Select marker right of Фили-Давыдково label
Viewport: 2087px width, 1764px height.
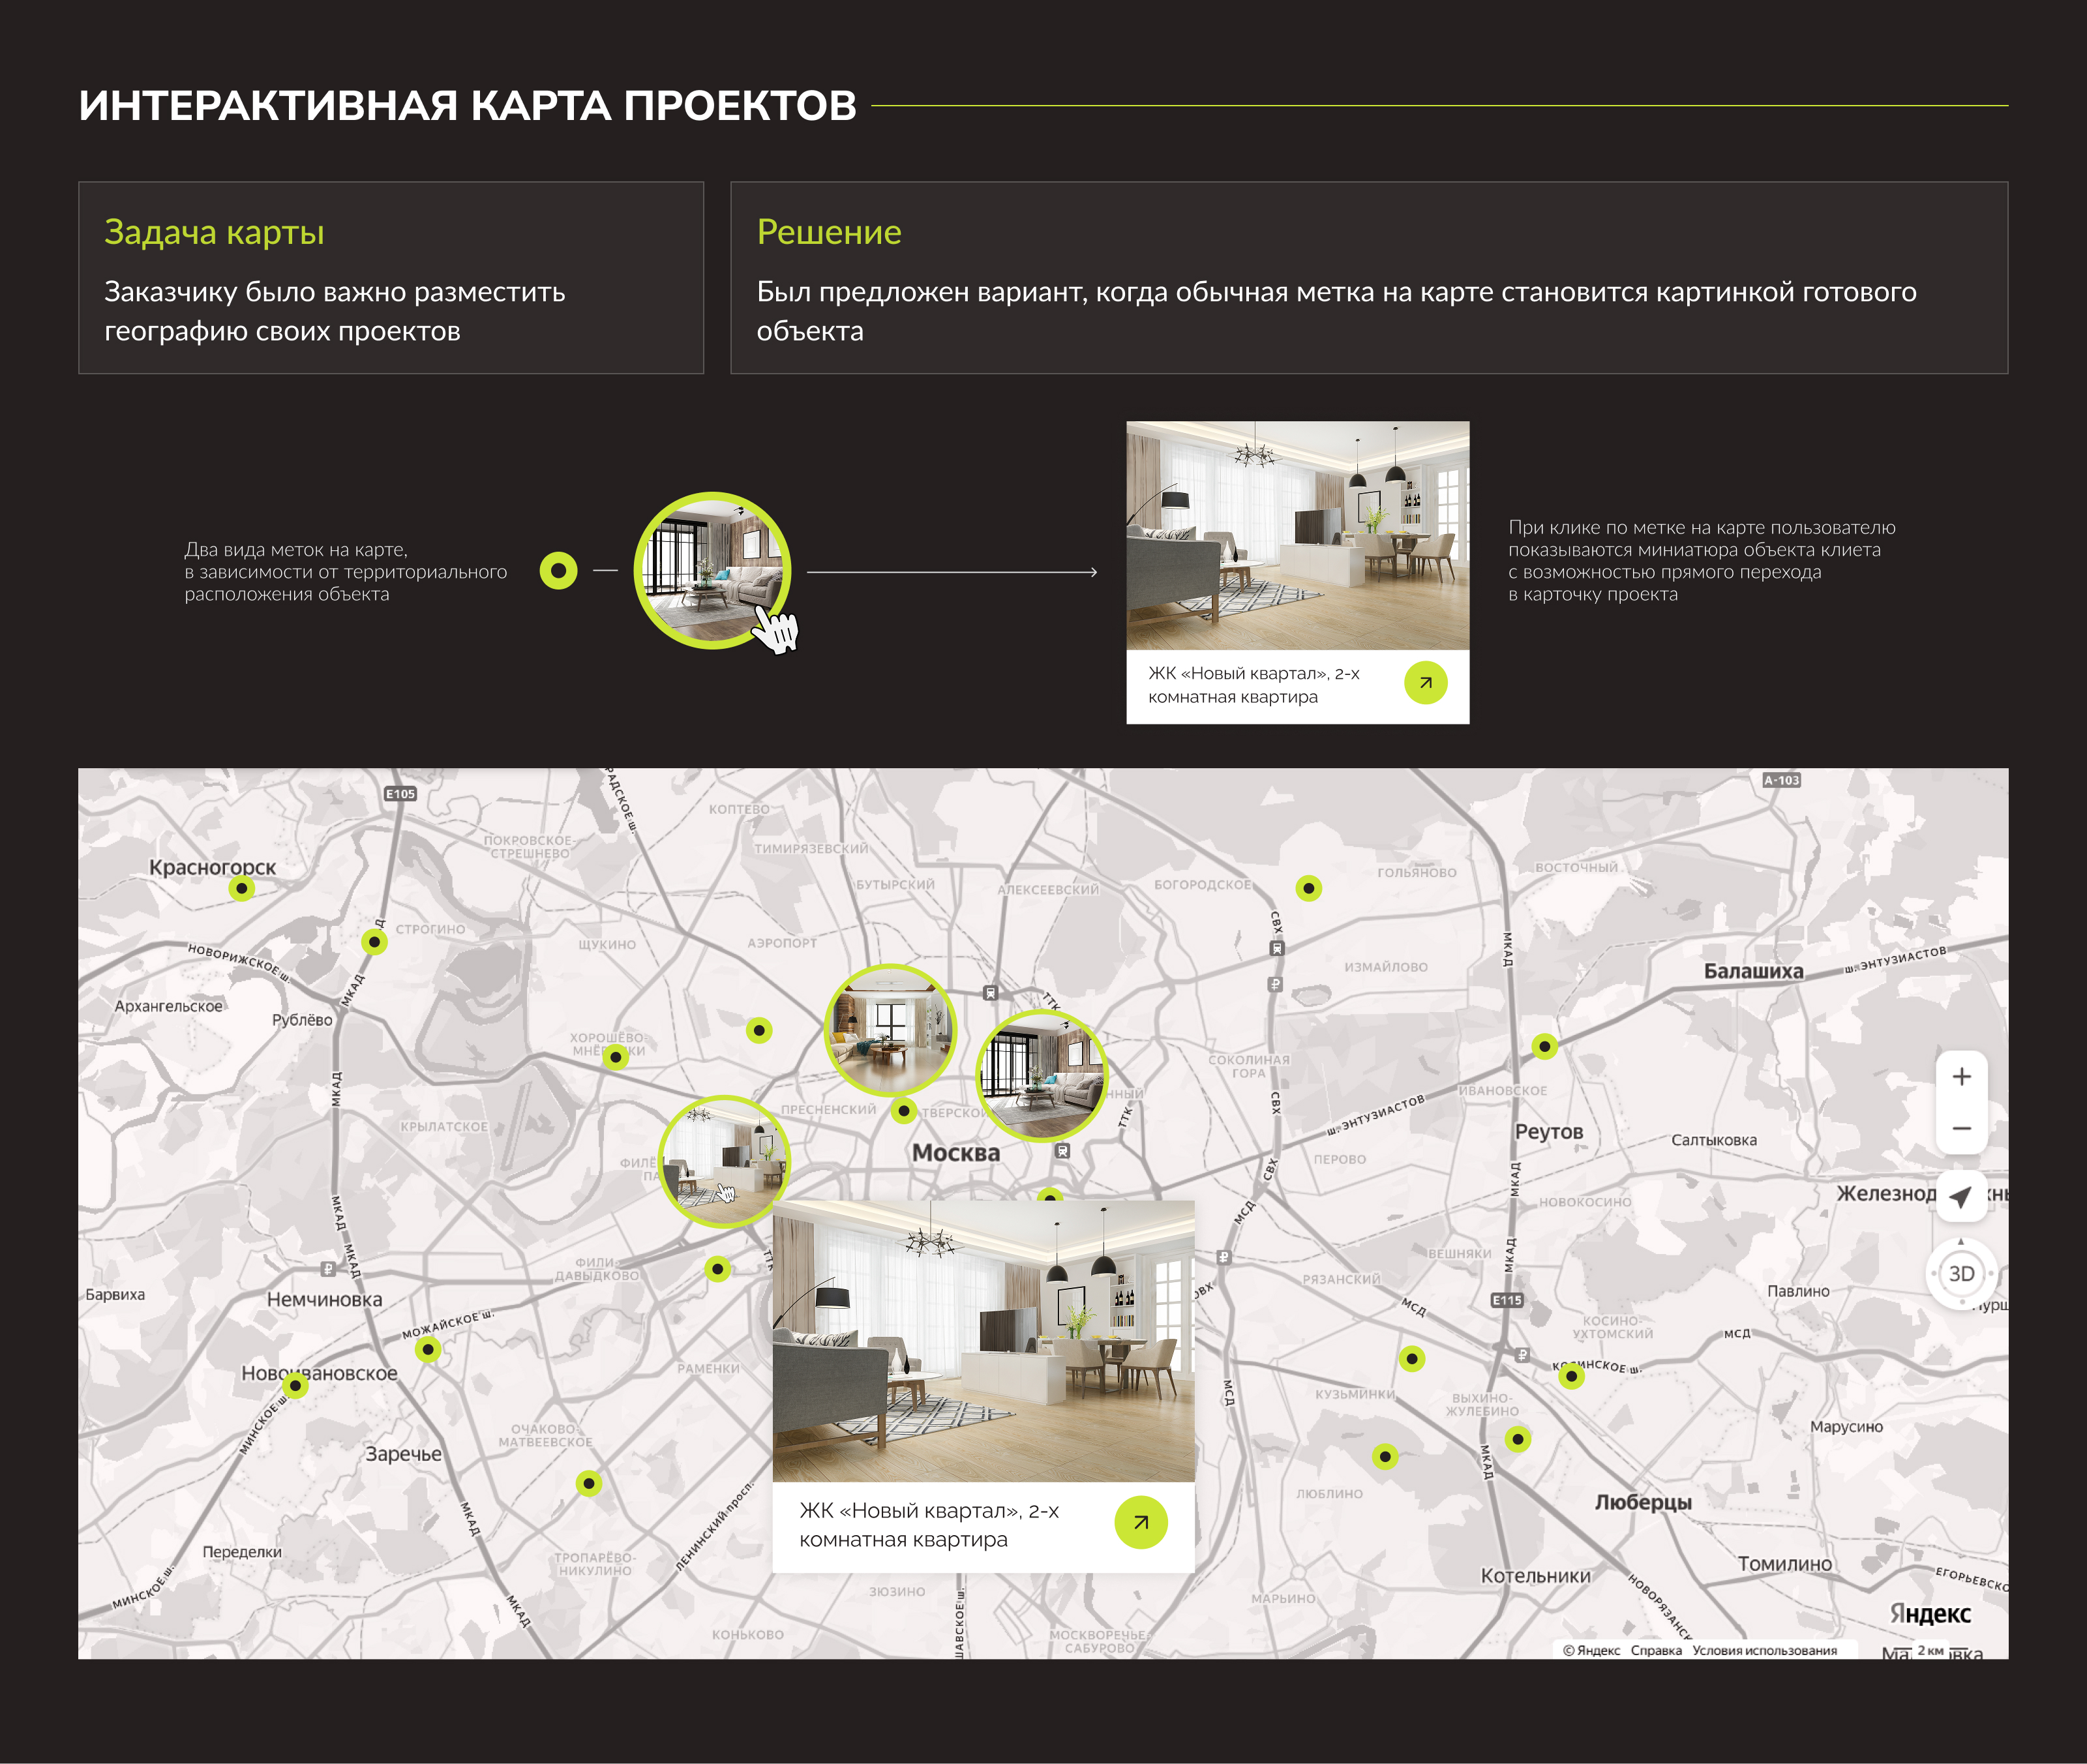[718, 1269]
